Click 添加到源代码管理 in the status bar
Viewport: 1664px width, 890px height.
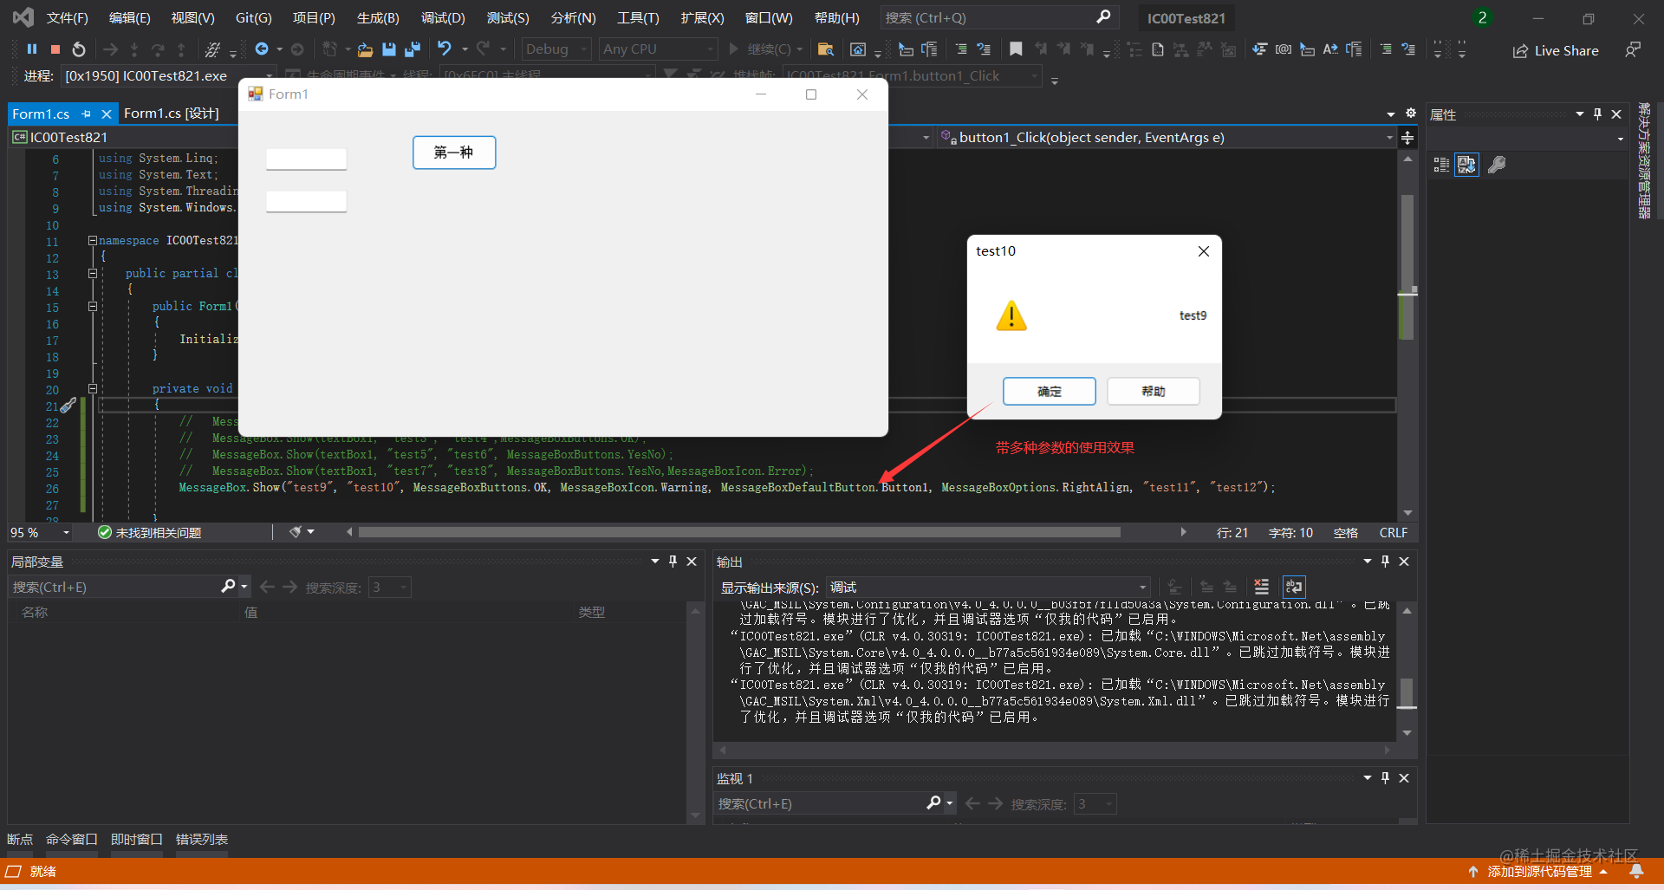pos(1539,871)
